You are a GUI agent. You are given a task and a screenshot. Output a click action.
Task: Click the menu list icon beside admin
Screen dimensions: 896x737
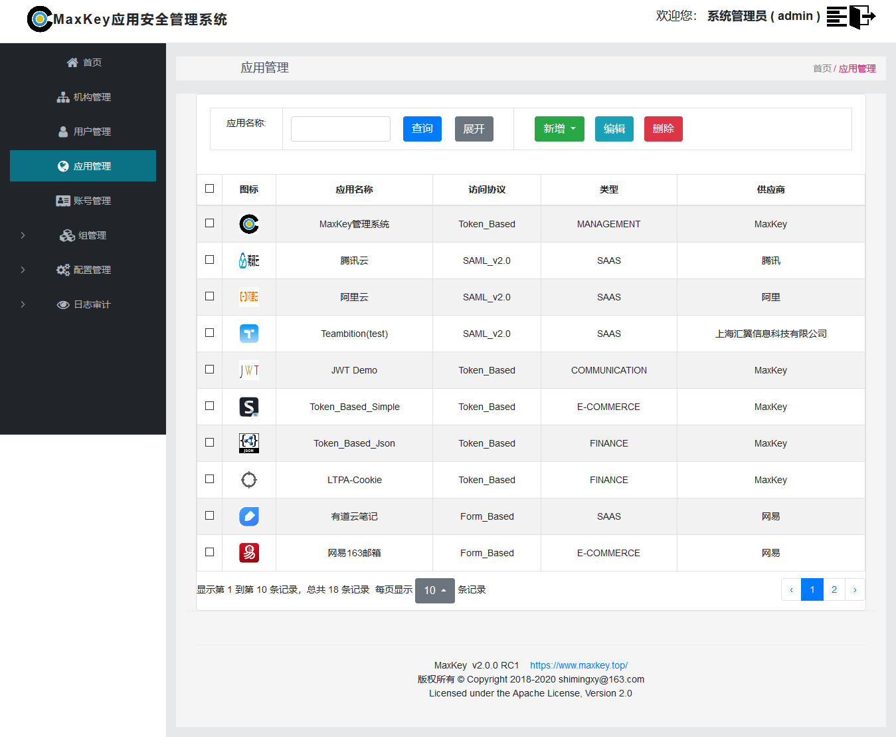836,17
